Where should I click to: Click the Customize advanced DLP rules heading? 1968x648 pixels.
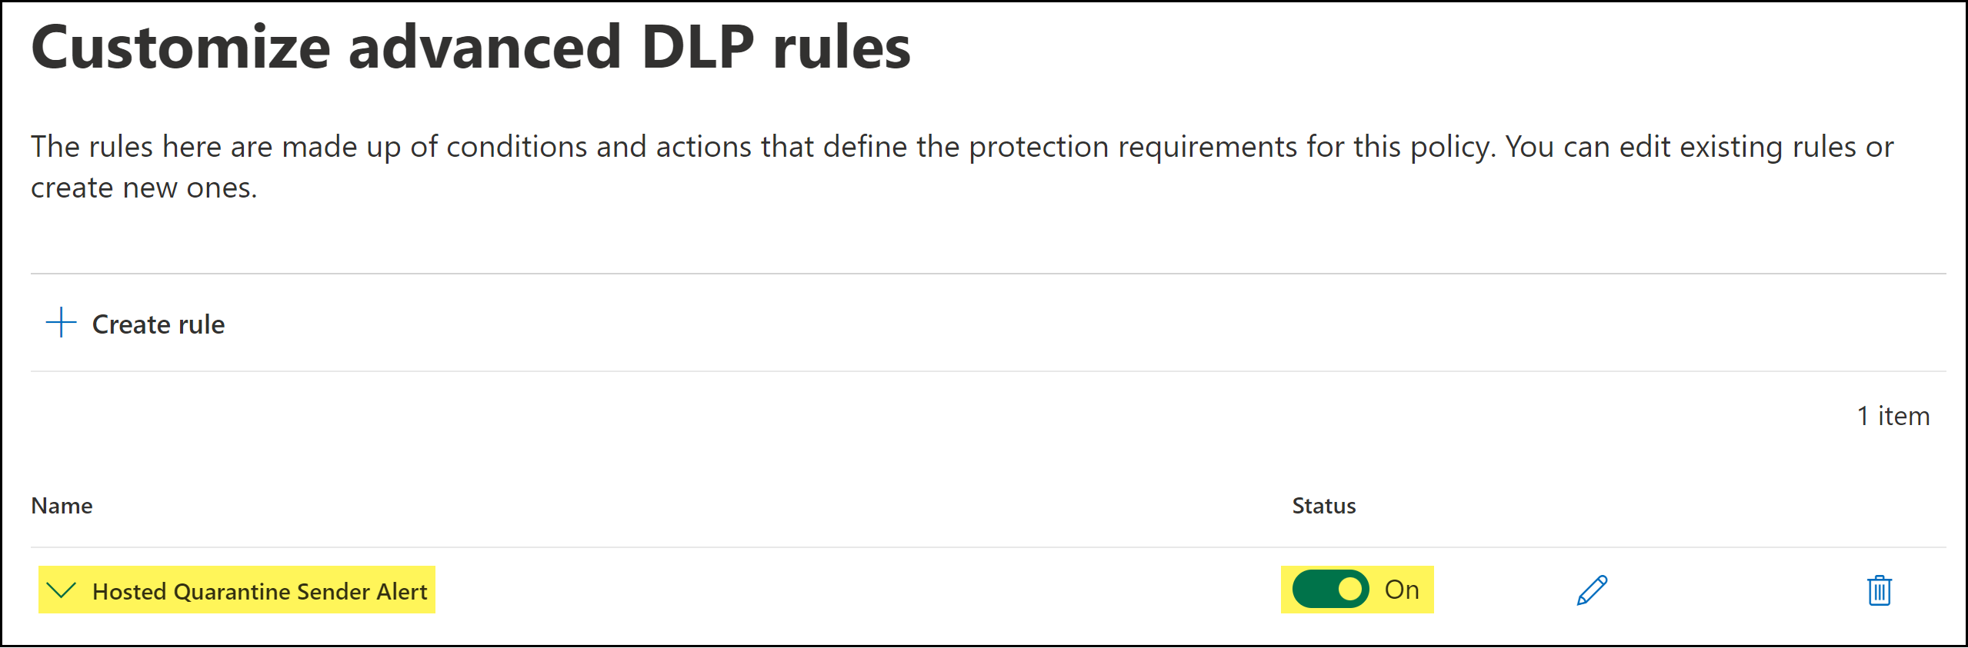pyautogui.click(x=470, y=48)
